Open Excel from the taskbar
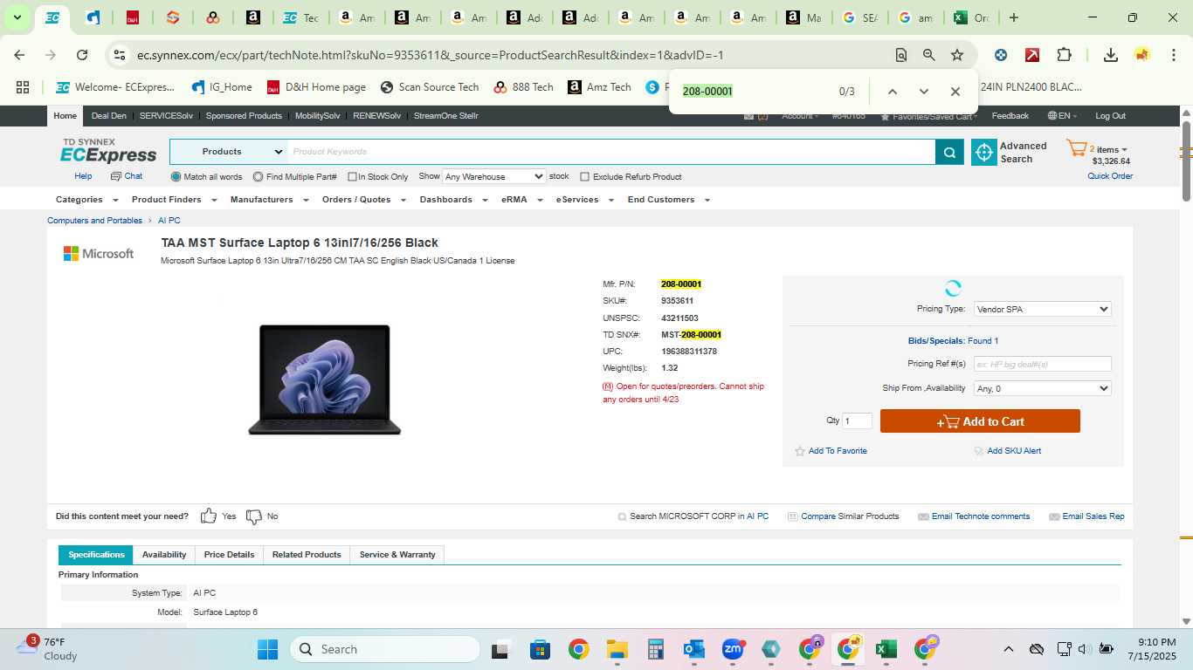The height and width of the screenshot is (670, 1193). [886, 649]
